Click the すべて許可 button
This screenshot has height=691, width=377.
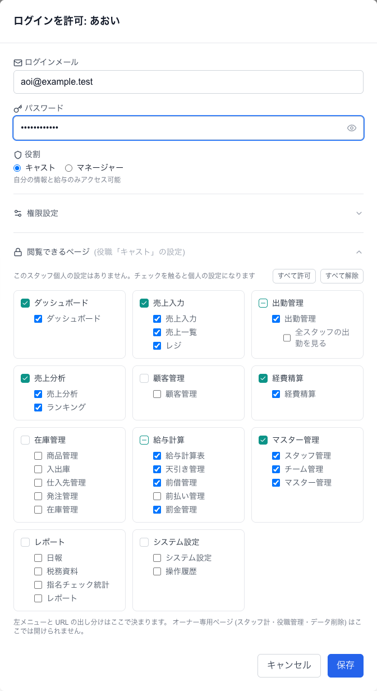[x=294, y=276]
